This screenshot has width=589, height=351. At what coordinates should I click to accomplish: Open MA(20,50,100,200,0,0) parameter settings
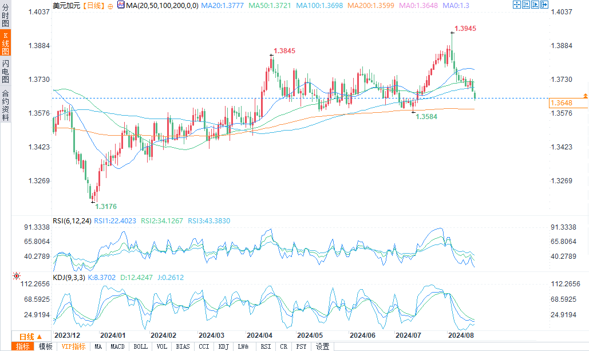[163, 6]
